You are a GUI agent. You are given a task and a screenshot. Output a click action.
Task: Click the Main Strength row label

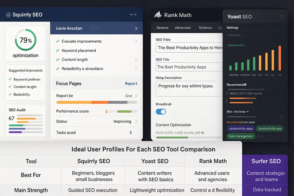[x=31, y=190]
